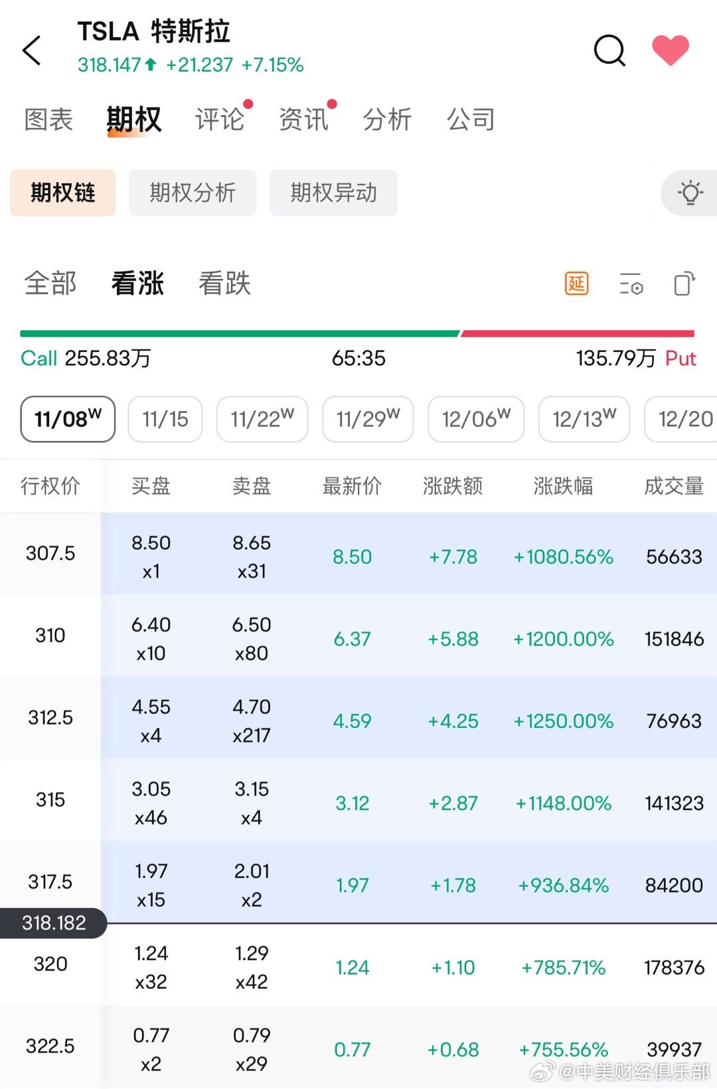Select the 期权分析 button

193,193
